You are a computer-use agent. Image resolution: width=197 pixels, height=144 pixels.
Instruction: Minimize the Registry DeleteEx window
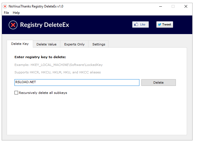161,6
